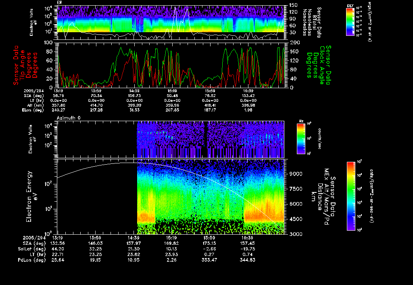Click the DEF color scale bar
This screenshot has height=285, width=413.
tap(350, 22)
